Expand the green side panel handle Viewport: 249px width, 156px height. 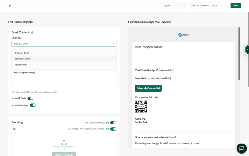click(247, 50)
